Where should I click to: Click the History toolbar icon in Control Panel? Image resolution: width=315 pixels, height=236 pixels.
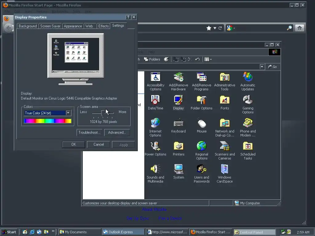click(x=166, y=59)
